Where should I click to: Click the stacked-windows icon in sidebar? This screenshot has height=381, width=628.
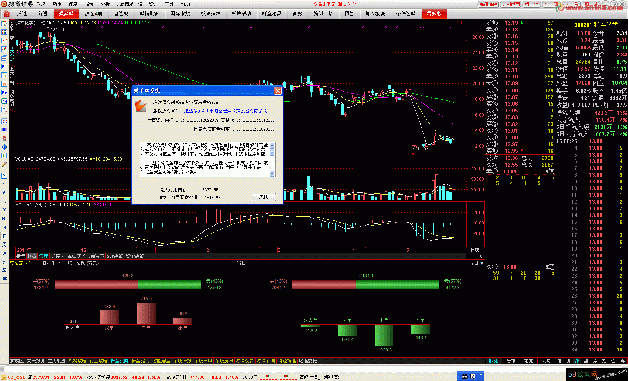(x=4, y=58)
